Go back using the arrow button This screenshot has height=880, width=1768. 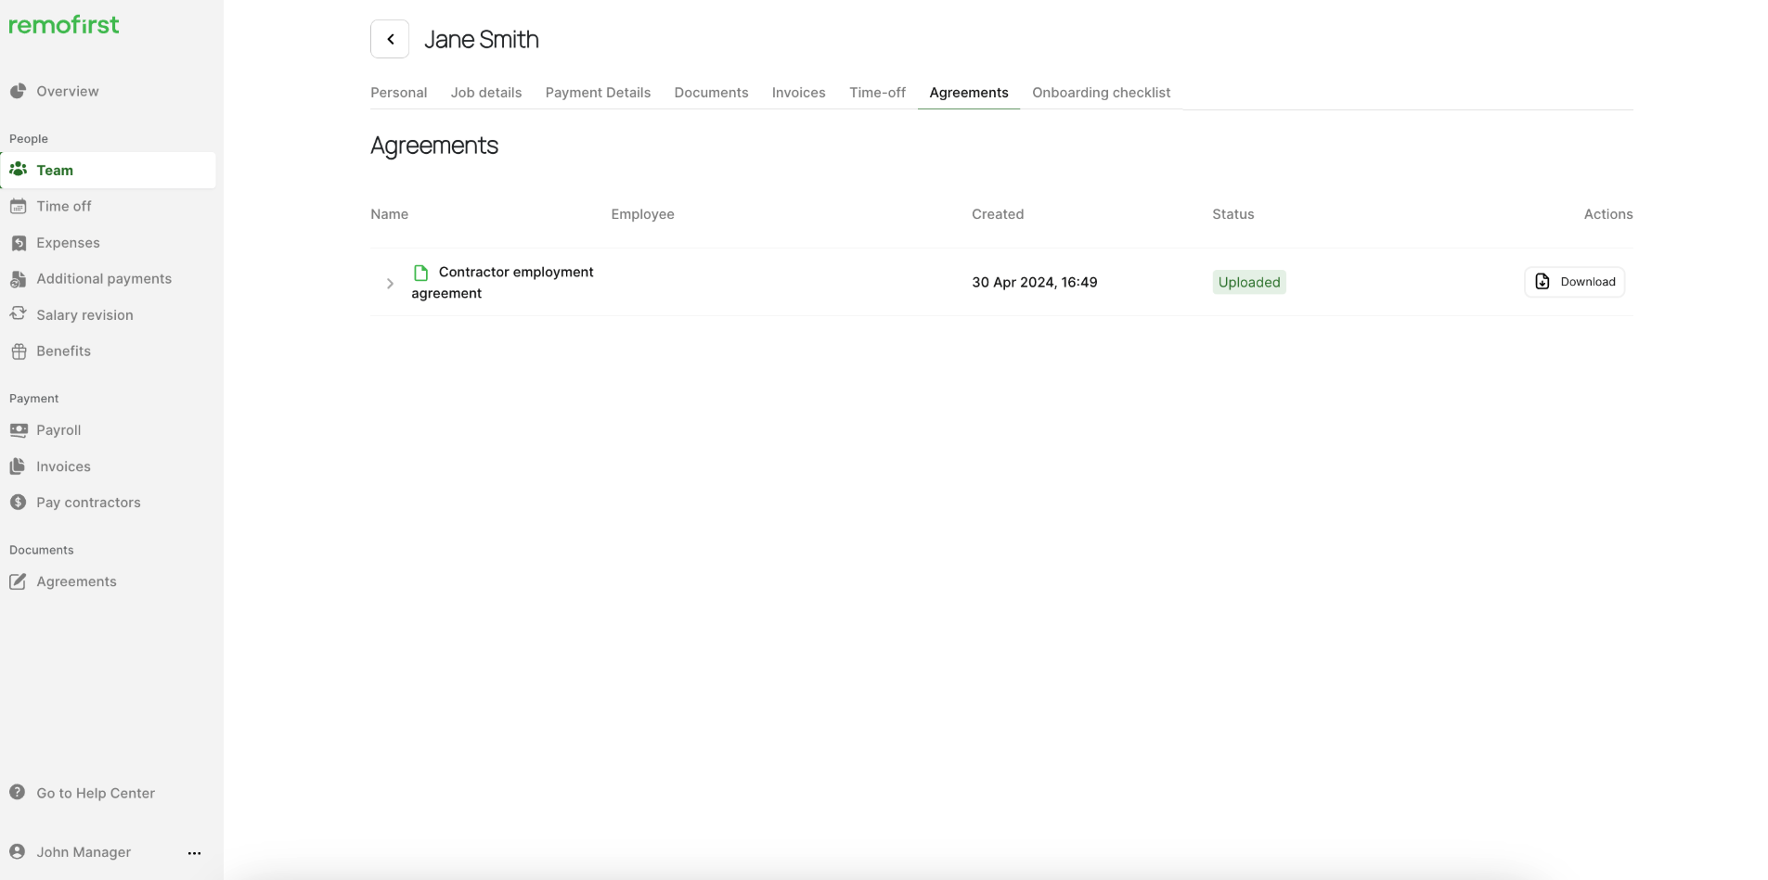[x=390, y=39]
